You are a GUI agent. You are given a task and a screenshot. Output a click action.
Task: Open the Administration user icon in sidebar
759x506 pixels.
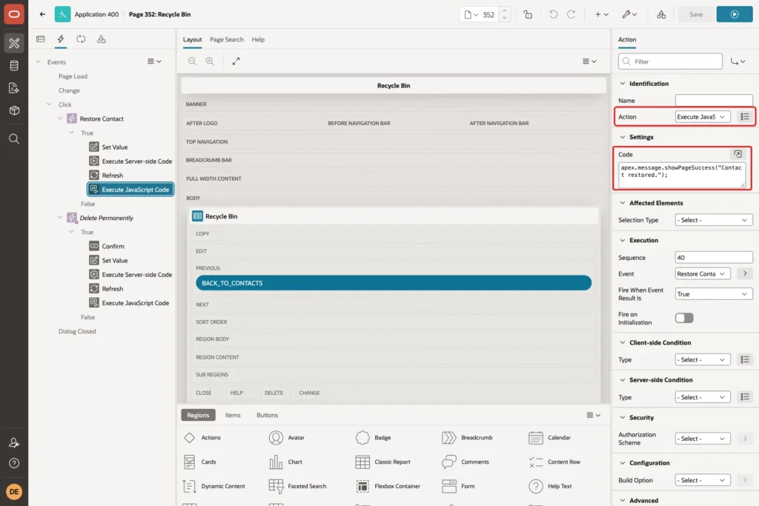click(14, 442)
